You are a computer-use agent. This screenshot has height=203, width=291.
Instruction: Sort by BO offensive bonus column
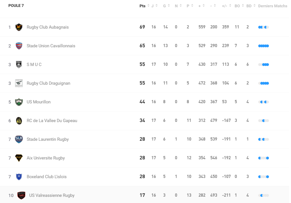point(239,6)
